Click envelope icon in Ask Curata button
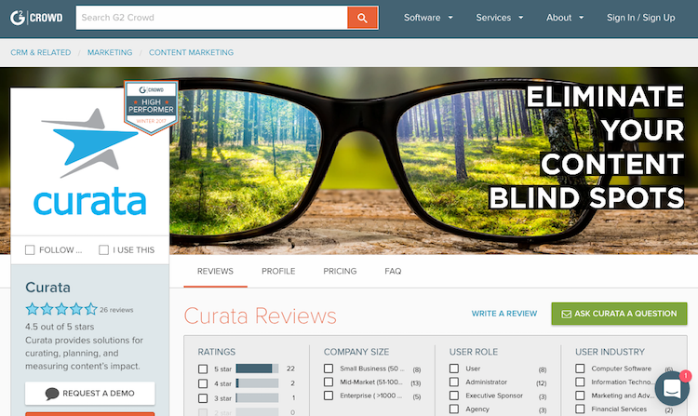Viewport: 698px width, 416px height. (x=566, y=315)
